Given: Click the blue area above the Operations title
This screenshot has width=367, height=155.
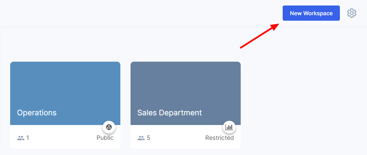Looking at the screenshot, I should [65, 84].
